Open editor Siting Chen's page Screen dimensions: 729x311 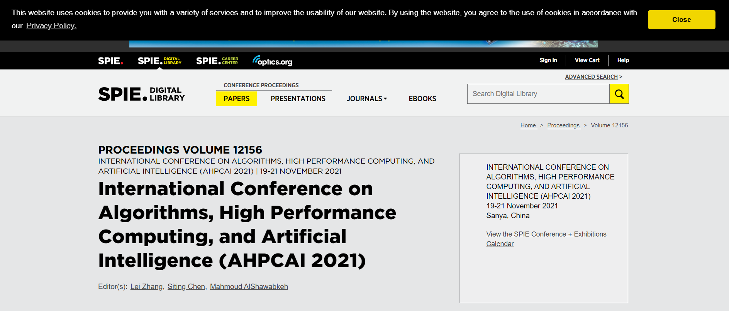pyautogui.click(x=186, y=287)
